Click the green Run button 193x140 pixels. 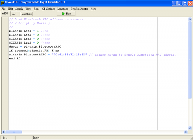66,14
